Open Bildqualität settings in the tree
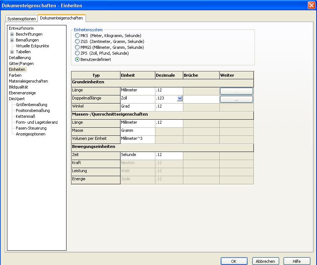Viewport: 317px width, 265px height. tap(18, 87)
